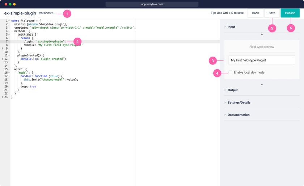Click the yellow minimize window button
304x186 pixels.
click(14, 4)
